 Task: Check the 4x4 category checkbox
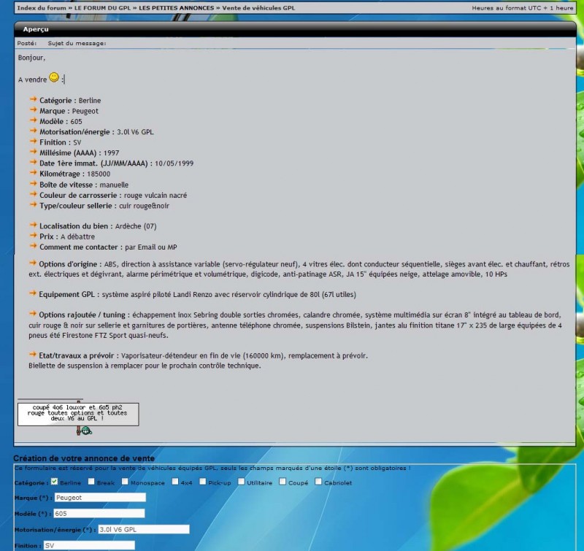pos(173,482)
